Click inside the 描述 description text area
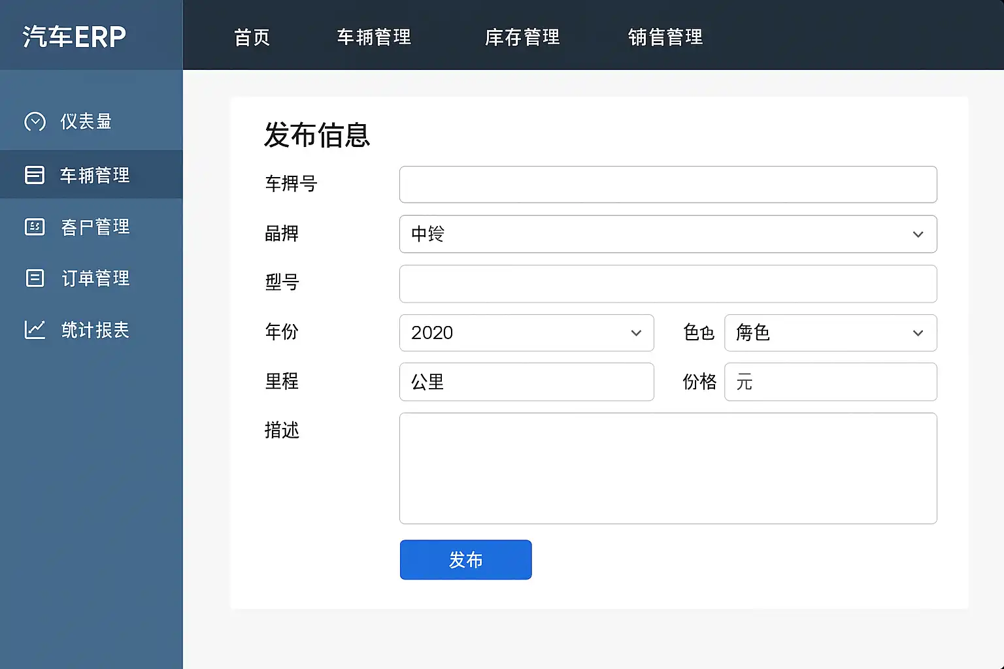The width and height of the screenshot is (1004, 669). (x=667, y=468)
